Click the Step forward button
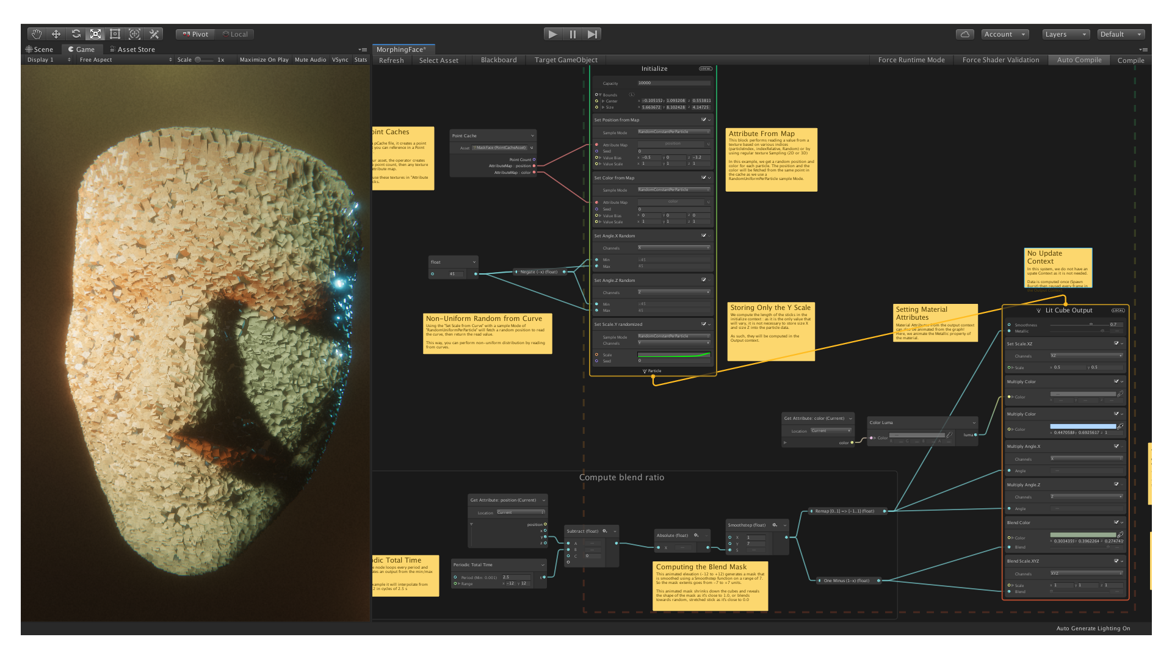The image size is (1172, 659). (592, 34)
